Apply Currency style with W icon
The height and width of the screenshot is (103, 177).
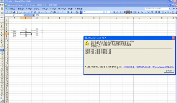tap(139, 12)
